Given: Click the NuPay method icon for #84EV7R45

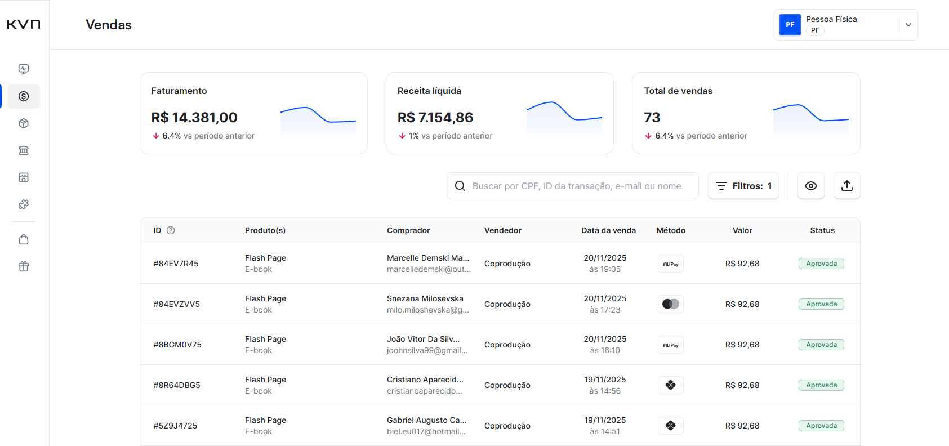Looking at the screenshot, I should [671, 264].
